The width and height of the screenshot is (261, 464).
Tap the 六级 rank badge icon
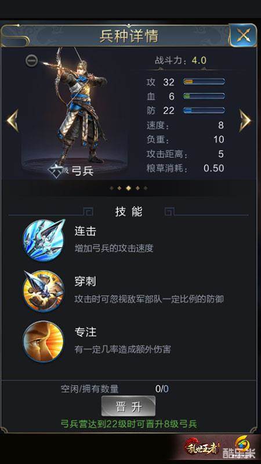[56, 172]
